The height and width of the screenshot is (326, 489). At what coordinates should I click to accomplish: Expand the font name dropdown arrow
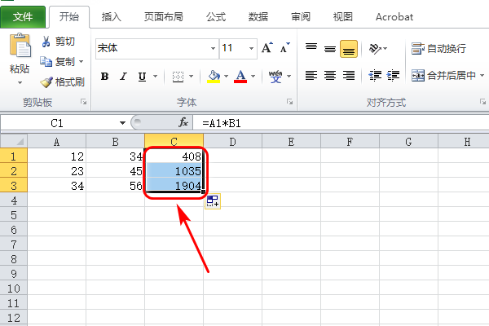(x=213, y=48)
